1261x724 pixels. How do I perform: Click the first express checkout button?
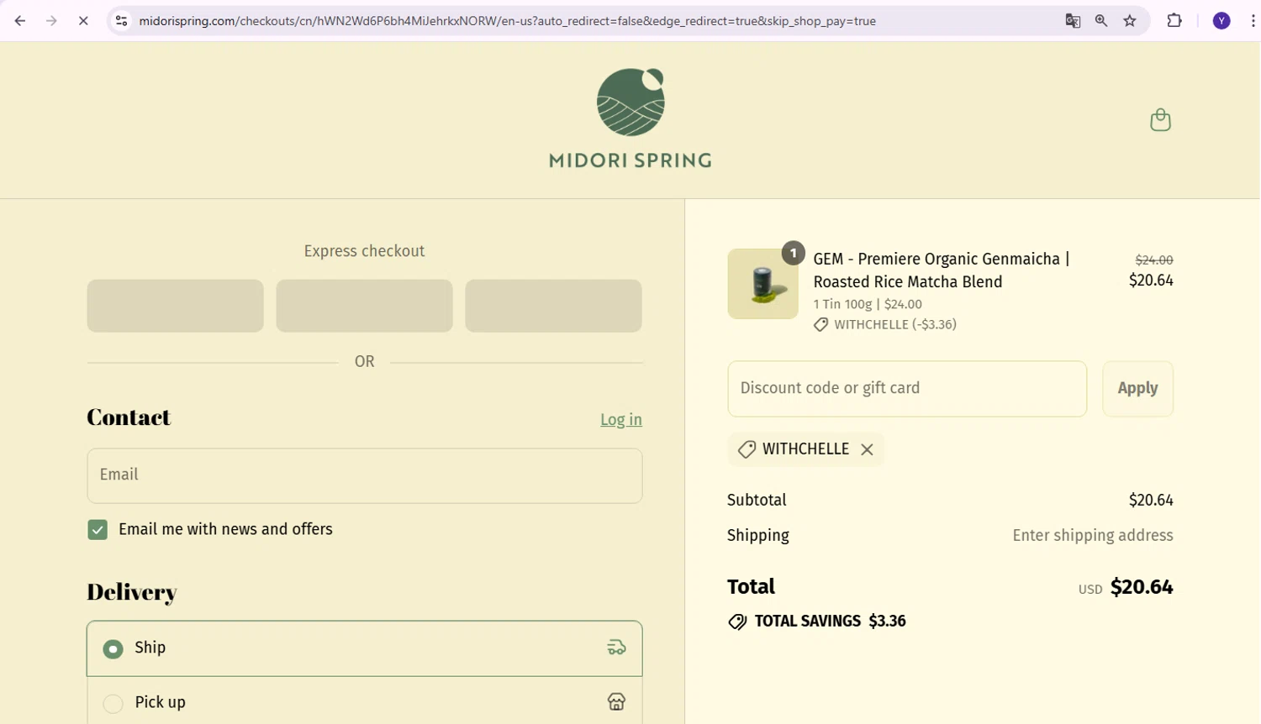pyautogui.click(x=175, y=306)
